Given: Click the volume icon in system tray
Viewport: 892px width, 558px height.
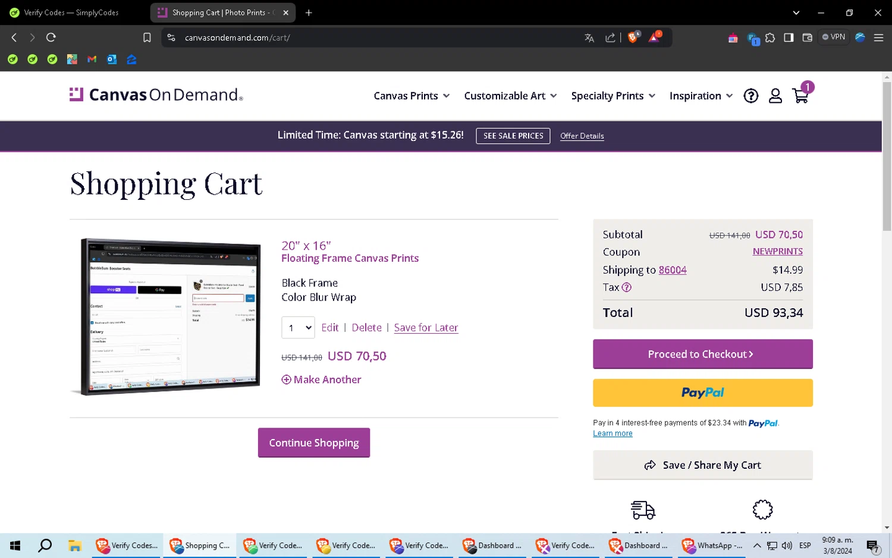Looking at the screenshot, I should [787, 546].
